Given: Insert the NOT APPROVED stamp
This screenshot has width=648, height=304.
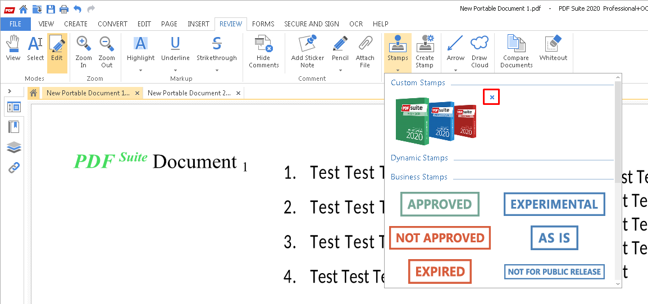Looking at the screenshot, I should [440, 238].
